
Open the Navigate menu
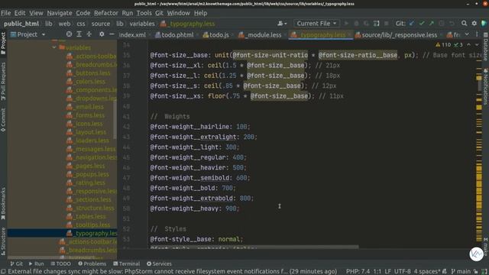[60, 13]
